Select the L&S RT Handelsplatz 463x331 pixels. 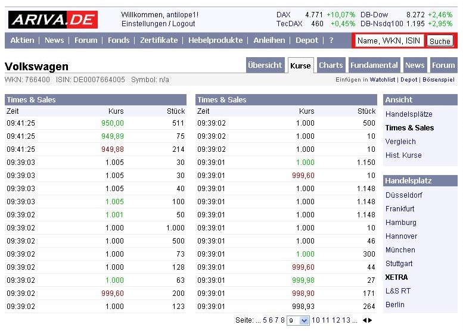[398, 291]
